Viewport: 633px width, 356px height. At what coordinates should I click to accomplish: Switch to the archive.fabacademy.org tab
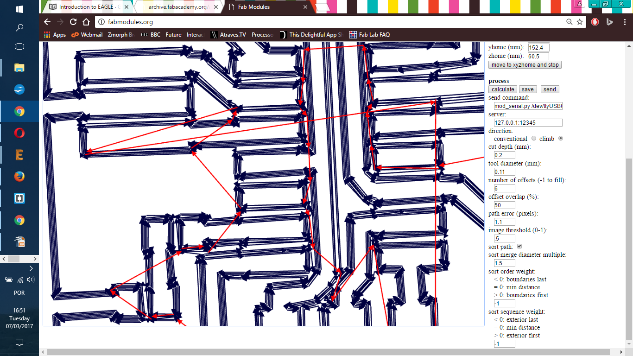[179, 7]
